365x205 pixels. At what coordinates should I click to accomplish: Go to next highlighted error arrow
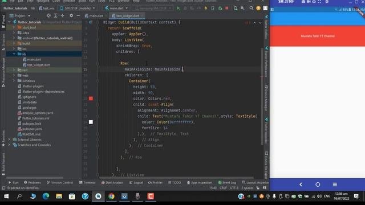click(x=260, y=23)
